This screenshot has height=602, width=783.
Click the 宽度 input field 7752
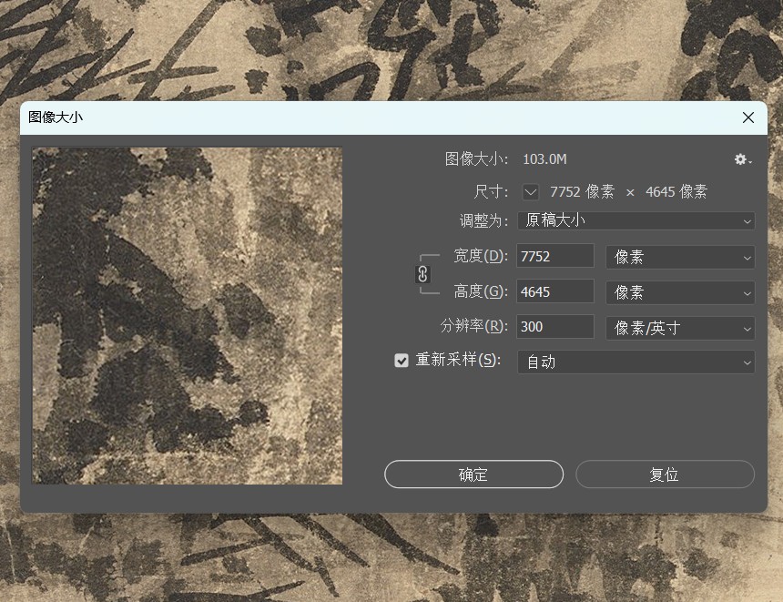point(555,256)
